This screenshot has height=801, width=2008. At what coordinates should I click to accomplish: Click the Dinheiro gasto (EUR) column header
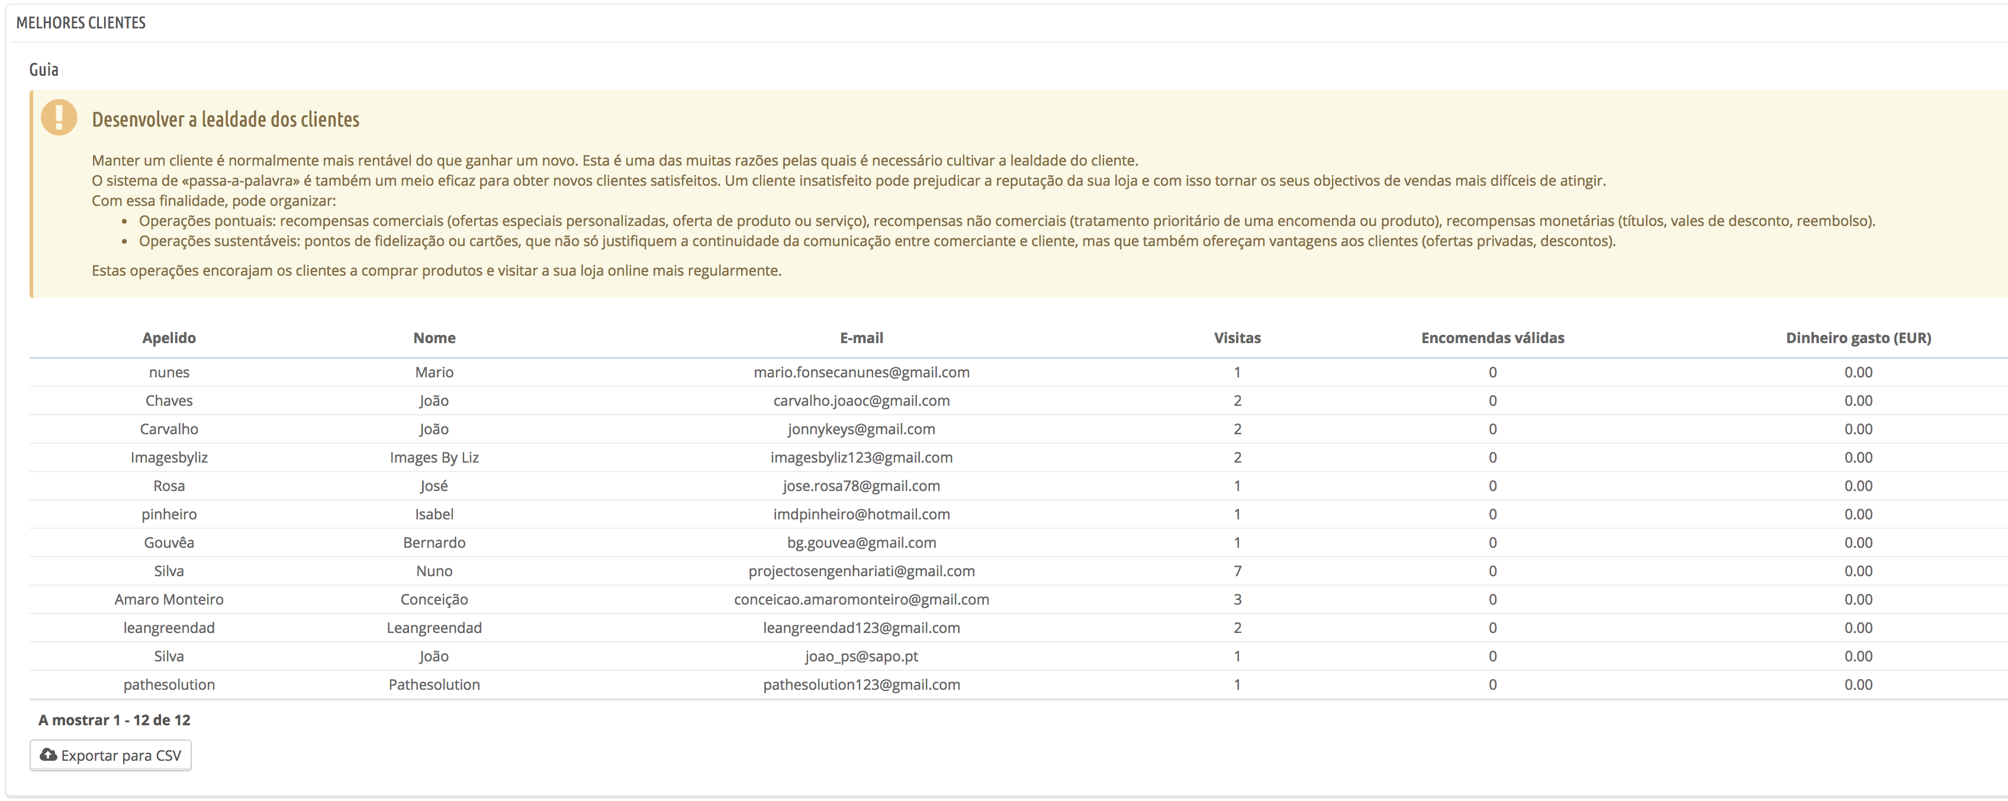[1858, 337]
